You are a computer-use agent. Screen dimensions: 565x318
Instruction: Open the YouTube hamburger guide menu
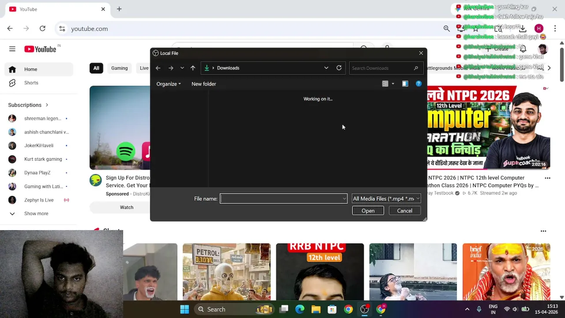(x=12, y=49)
